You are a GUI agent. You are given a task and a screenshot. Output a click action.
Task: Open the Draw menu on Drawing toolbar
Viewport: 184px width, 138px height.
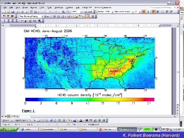coord(6,120)
